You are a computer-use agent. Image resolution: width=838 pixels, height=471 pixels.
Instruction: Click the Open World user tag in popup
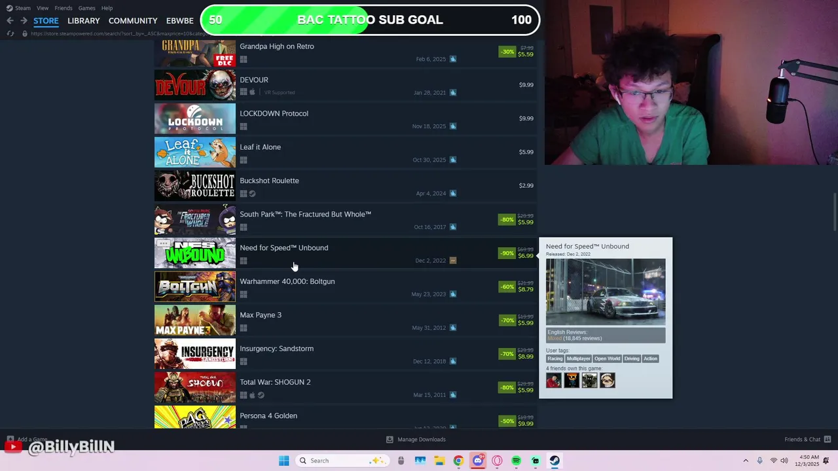pos(607,358)
